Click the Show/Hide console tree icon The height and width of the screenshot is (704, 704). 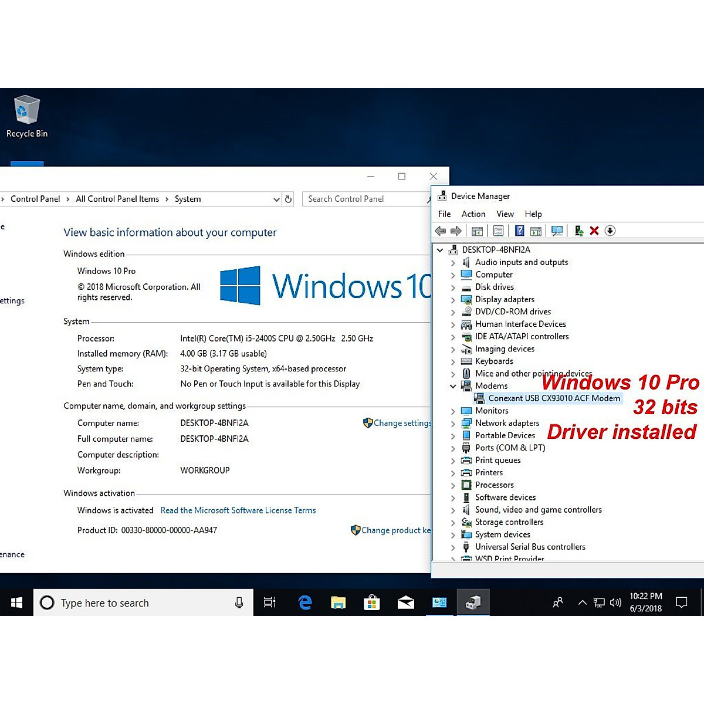click(x=478, y=231)
